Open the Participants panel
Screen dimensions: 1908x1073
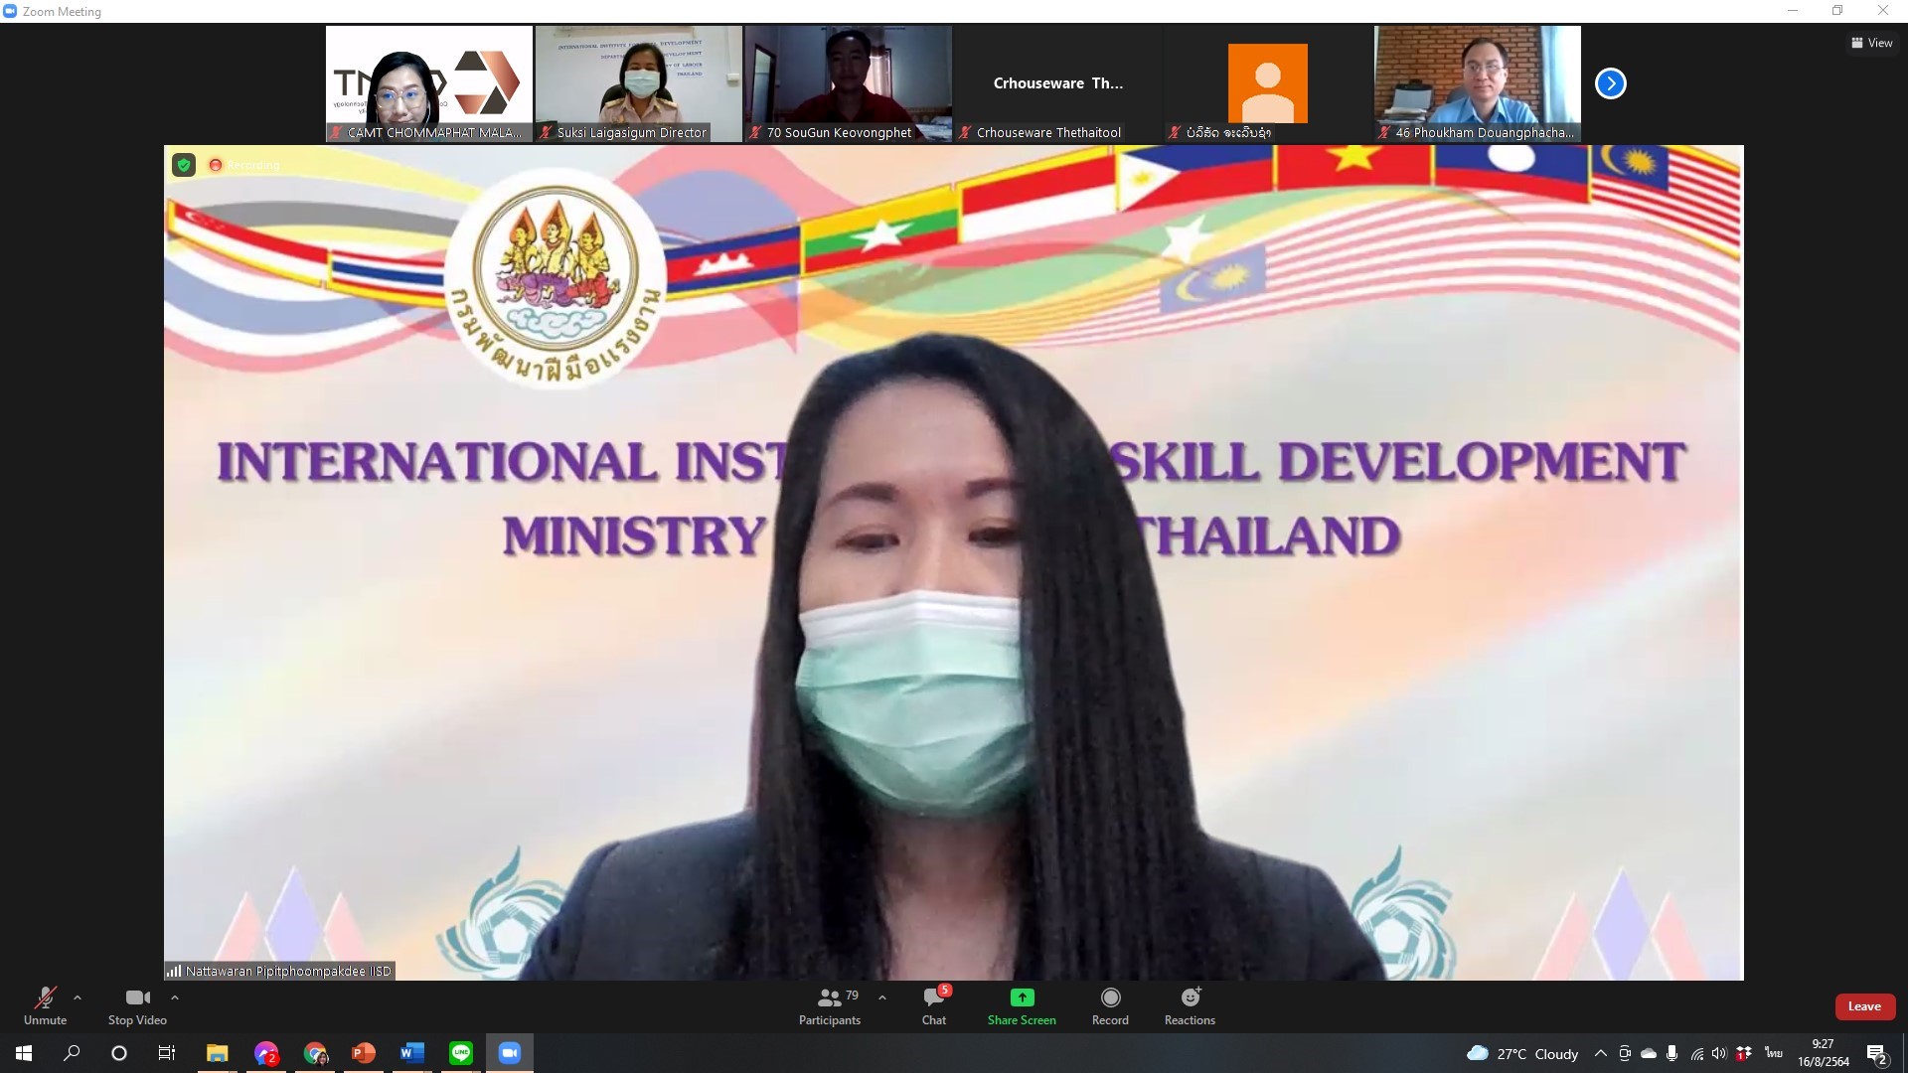pyautogui.click(x=830, y=1005)
